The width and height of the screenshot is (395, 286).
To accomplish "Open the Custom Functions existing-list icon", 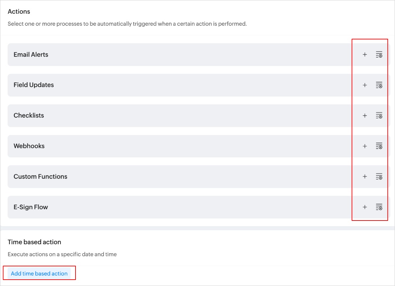I will point(379,176).
